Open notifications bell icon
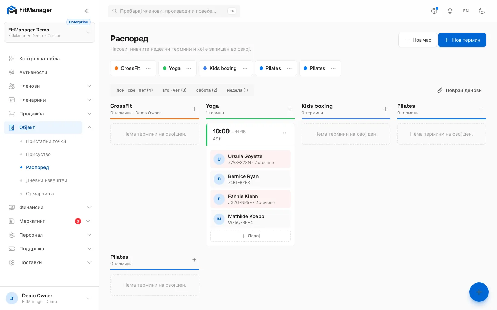The image size is (497, 310). 450,11
